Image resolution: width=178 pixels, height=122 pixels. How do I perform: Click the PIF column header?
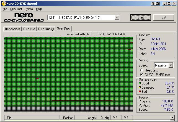(x=127, y=118)
